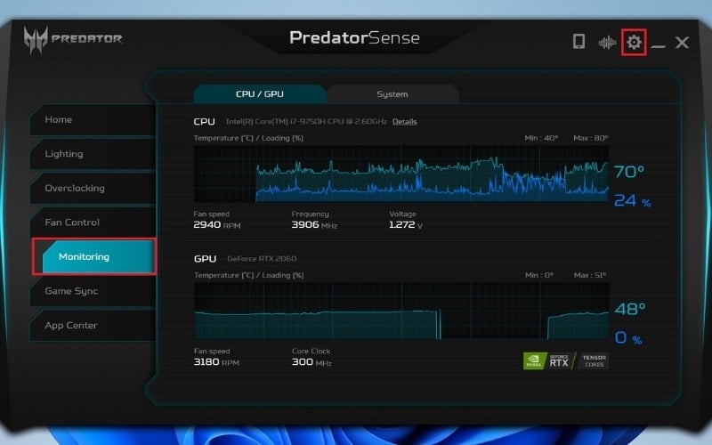Click the Predator logo
Image resolution: width=712 pixels, height=445 pixels.
tap(73, 39)
